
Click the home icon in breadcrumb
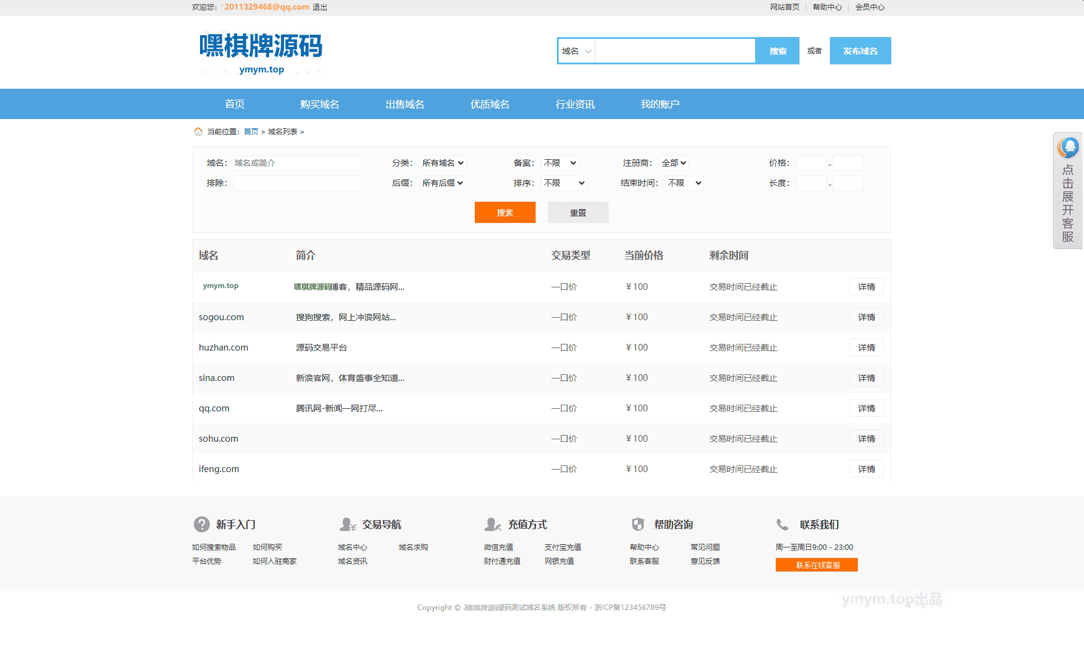198,131
